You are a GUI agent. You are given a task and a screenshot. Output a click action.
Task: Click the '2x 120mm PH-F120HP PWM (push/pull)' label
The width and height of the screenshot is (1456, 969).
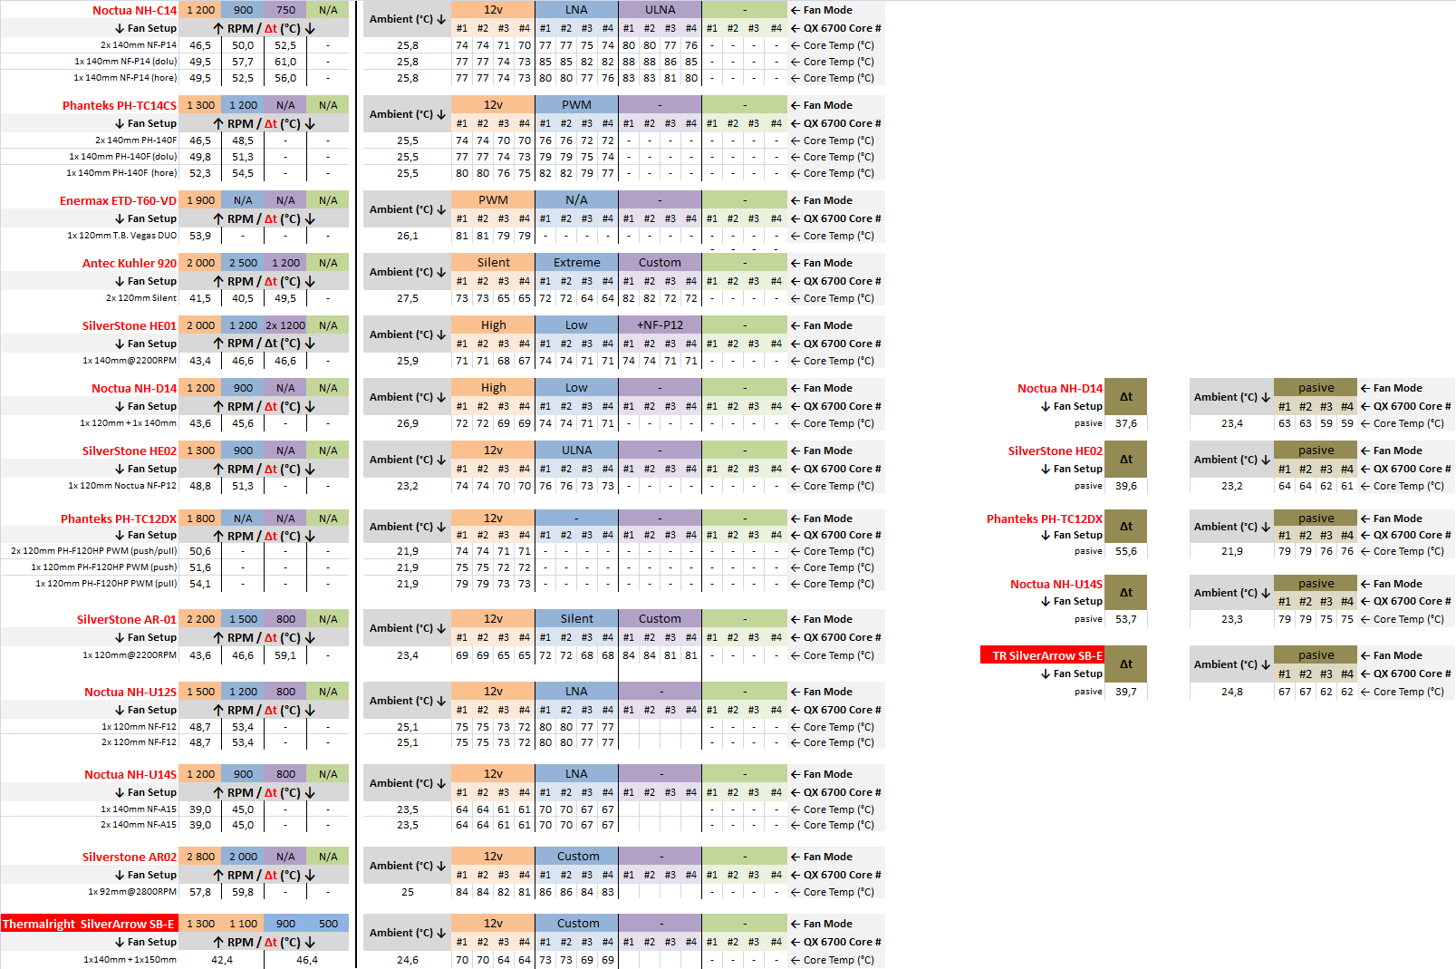point(94,551)
